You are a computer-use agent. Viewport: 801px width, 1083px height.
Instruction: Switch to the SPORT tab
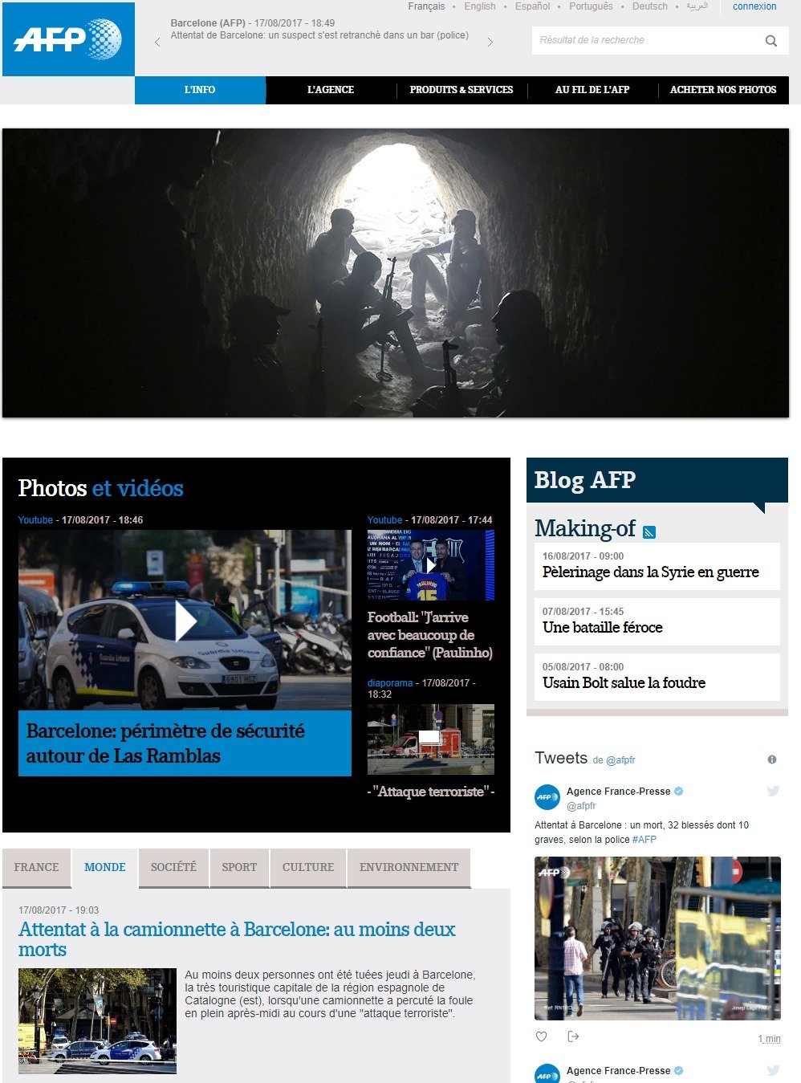[x=239, y=868]
